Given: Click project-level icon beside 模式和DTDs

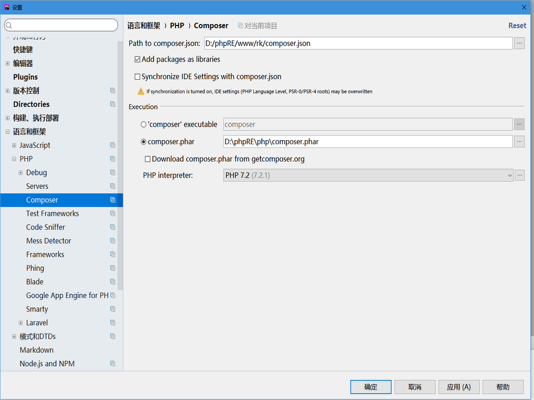Looking at the screenshot, I should click(113, 336).
